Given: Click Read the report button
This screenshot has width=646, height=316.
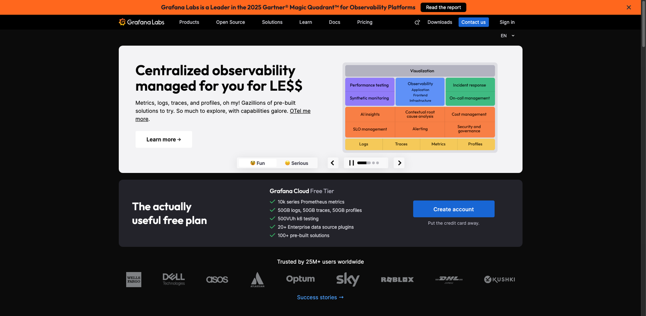Looking at the screenshot, I should click(x=443, y=7).
